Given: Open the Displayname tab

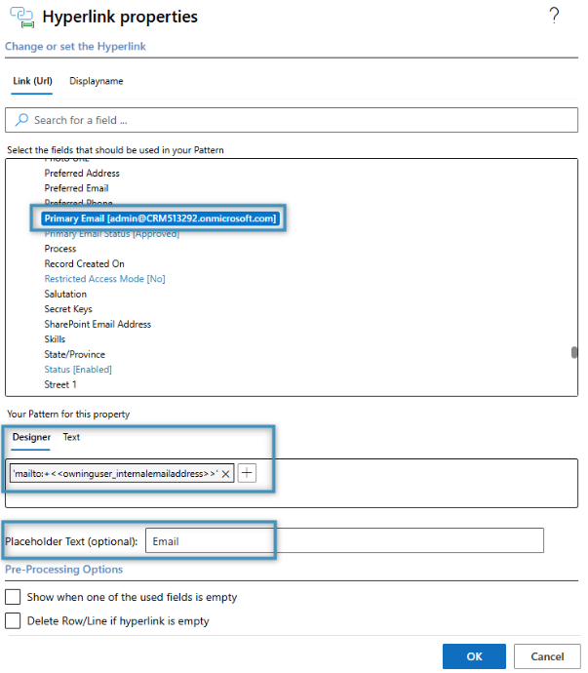Looking at the screenshot, I should (97, 81).
